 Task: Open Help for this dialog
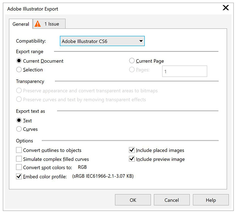(211, 200)
